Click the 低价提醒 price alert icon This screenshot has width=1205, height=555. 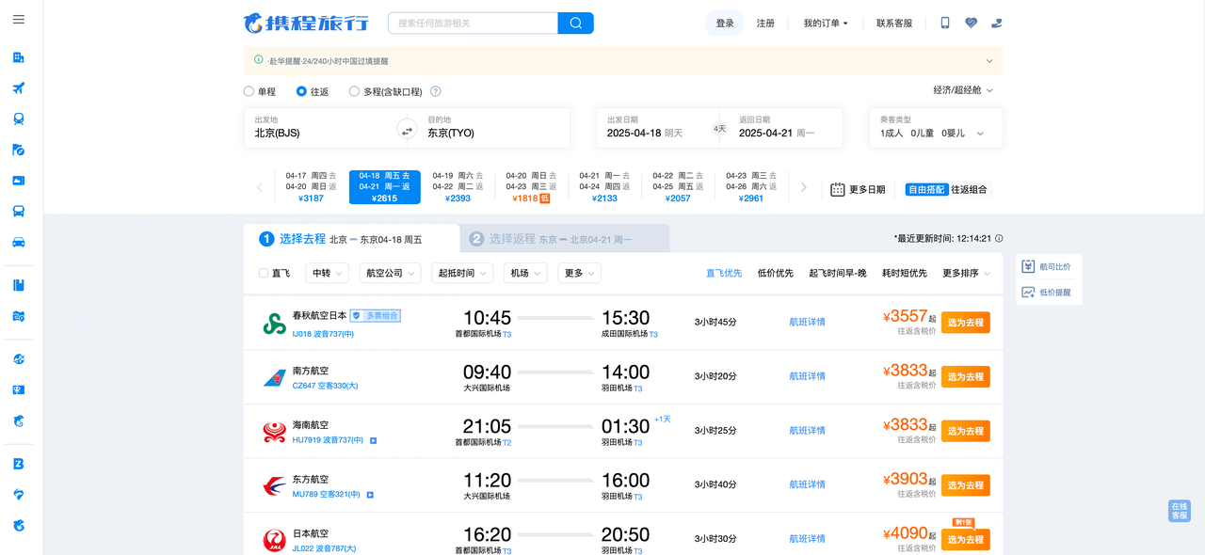pyautogui.click(x=1028, y=293)
